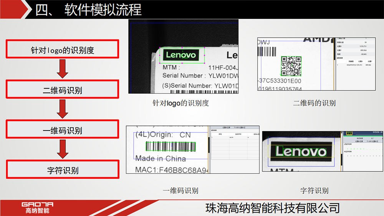Click caption '字符识别' under Lenovo image
The width and height of the screenshot is (384, 216).
coord(314,191)
